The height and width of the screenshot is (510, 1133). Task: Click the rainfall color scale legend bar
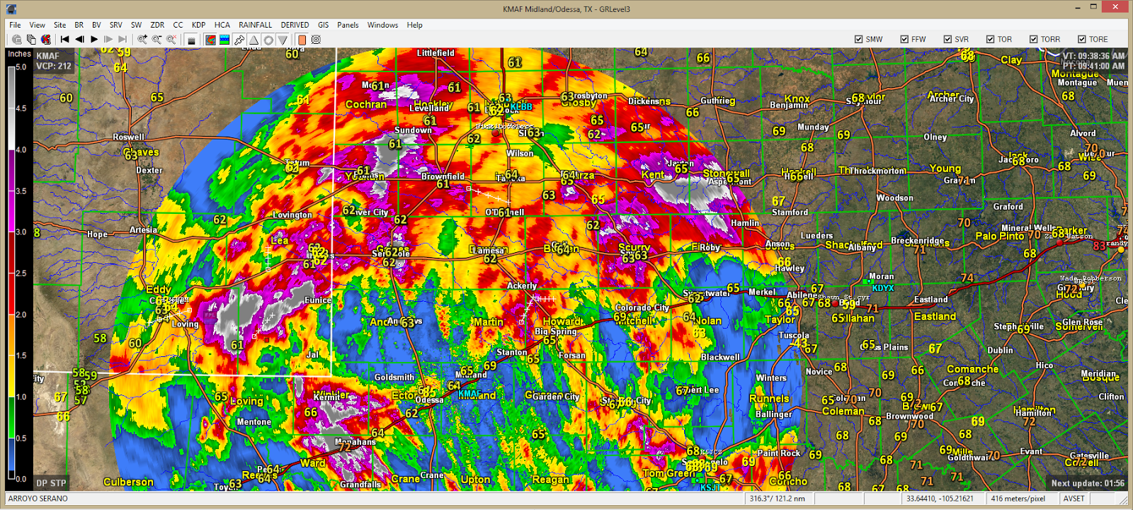(11, 273)
